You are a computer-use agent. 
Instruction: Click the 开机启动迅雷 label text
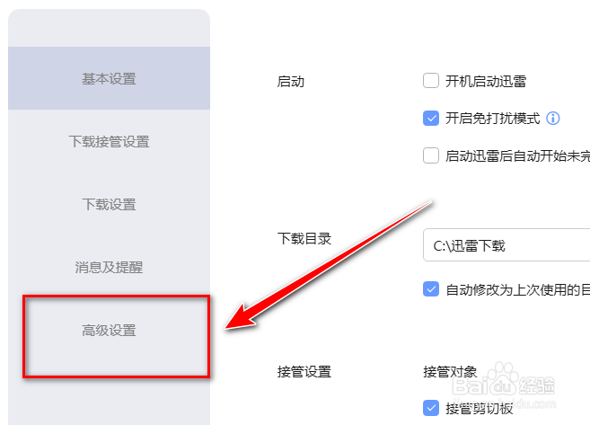tap(486, 81)
